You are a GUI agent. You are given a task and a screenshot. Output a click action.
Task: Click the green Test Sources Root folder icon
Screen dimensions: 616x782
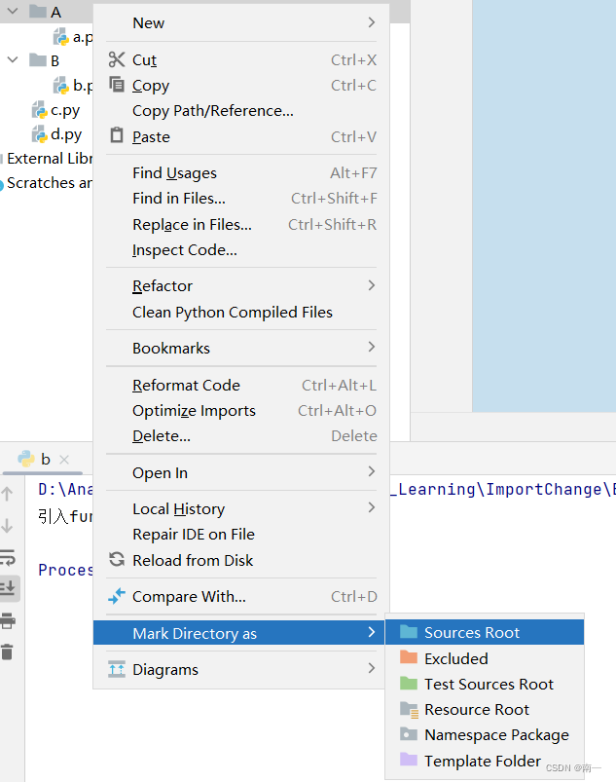tap(409, 683)
